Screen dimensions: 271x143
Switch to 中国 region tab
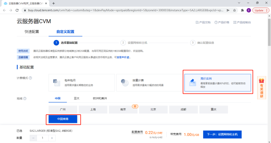tap(57, 98)
